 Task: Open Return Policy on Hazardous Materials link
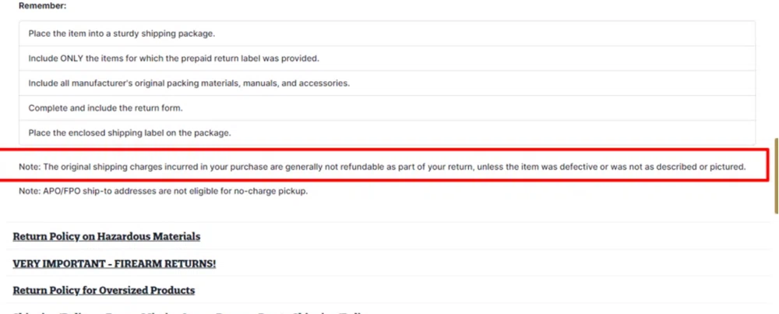106,237
